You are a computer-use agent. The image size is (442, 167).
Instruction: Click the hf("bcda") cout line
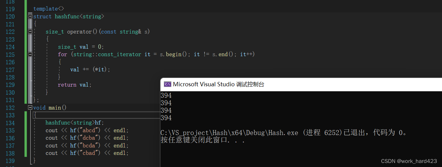[x=87, y=146]
